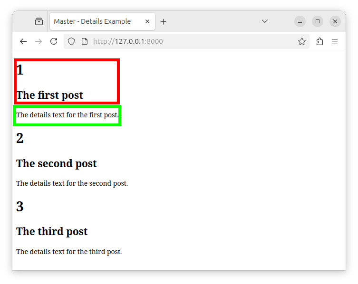The width and height of the screenshot is (358, 284).
Task: Show site information page icon
Action: (x=85, y=41)
